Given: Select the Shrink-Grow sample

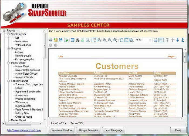Looking at the screenshot, I should tap(22, 95).
